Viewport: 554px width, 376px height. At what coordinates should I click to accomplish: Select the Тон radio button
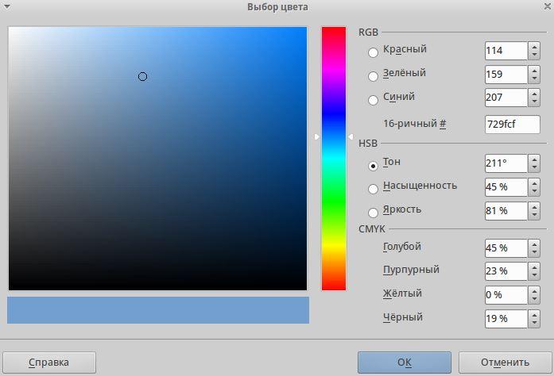tap(373, 166)
